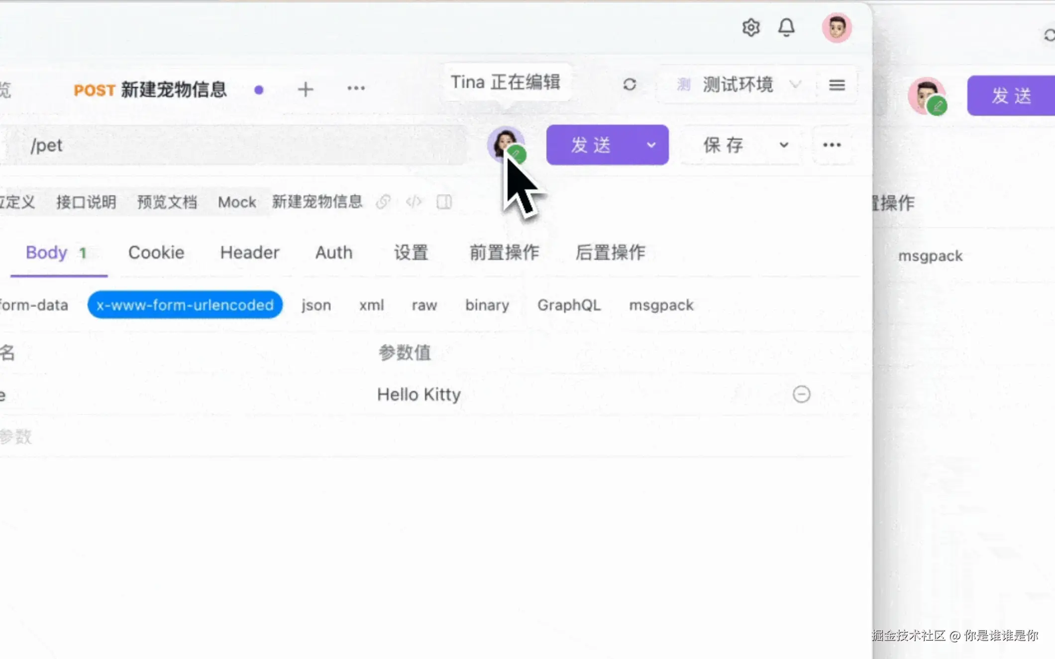1055x659 pixels.
Task: Open the 保存 save options dropdown
Action: [783, 145]
